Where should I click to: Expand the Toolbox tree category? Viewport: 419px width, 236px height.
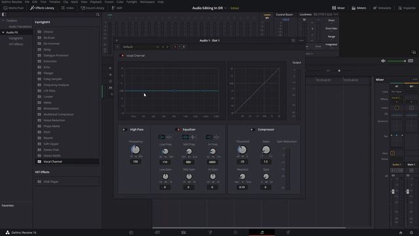(3, 20)
